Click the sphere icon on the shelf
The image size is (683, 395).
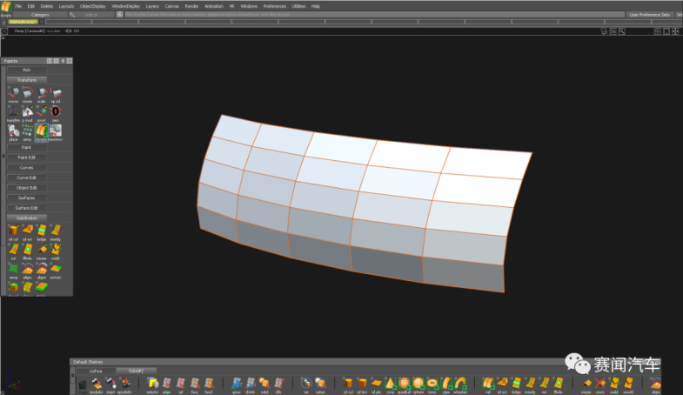pyautogui.click(x=419, y=383)
